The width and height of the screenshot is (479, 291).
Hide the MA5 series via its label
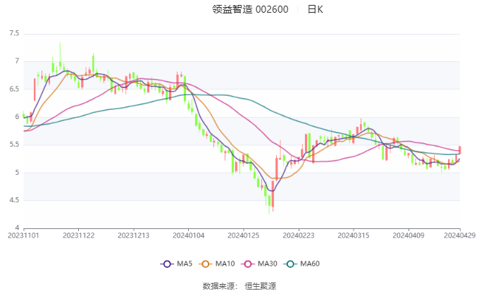[185, 264]
